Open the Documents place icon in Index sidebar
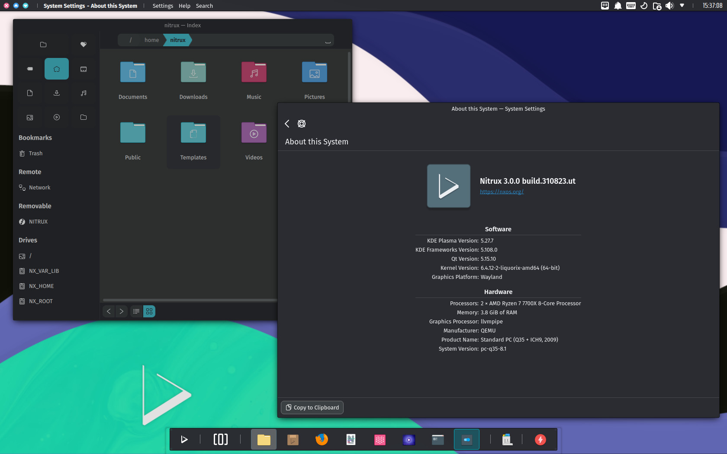The image size is (727, 454). (30, 93)
